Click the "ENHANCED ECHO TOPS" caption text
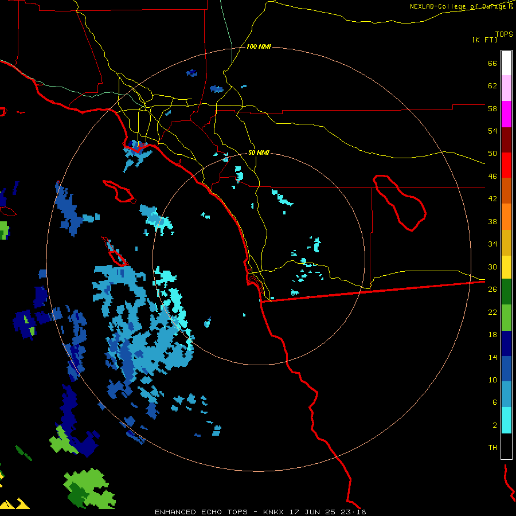516x516 pixels. pos(201,512)
